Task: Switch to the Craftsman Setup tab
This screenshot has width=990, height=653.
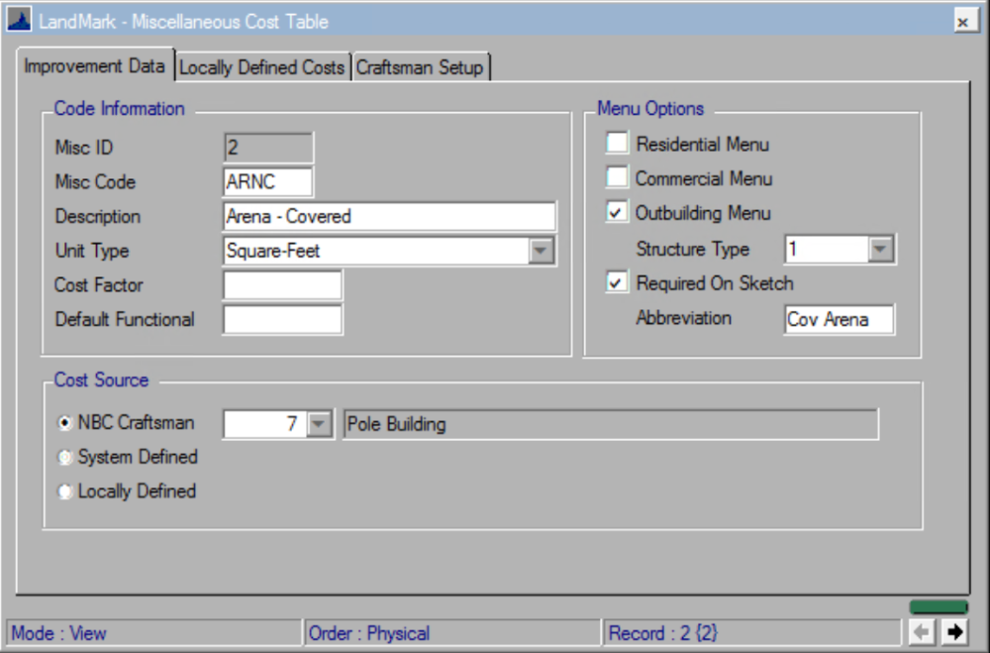Action: coord(422,67)
